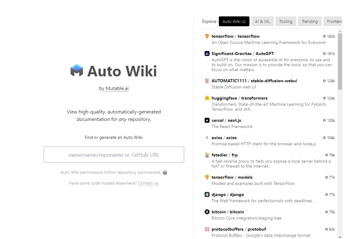Viewport: 364px width, 239px height.
Task: Click the protocolbuffers pink logo icon
Action: (x=207, y=229)
